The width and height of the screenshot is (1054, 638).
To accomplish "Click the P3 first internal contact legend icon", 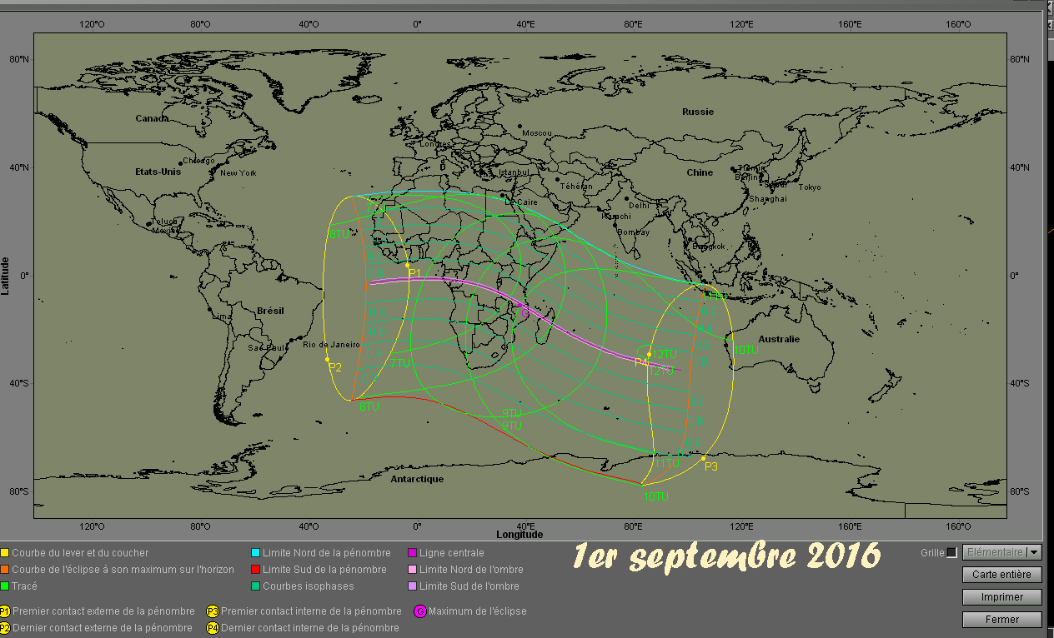I will [213, 611].
